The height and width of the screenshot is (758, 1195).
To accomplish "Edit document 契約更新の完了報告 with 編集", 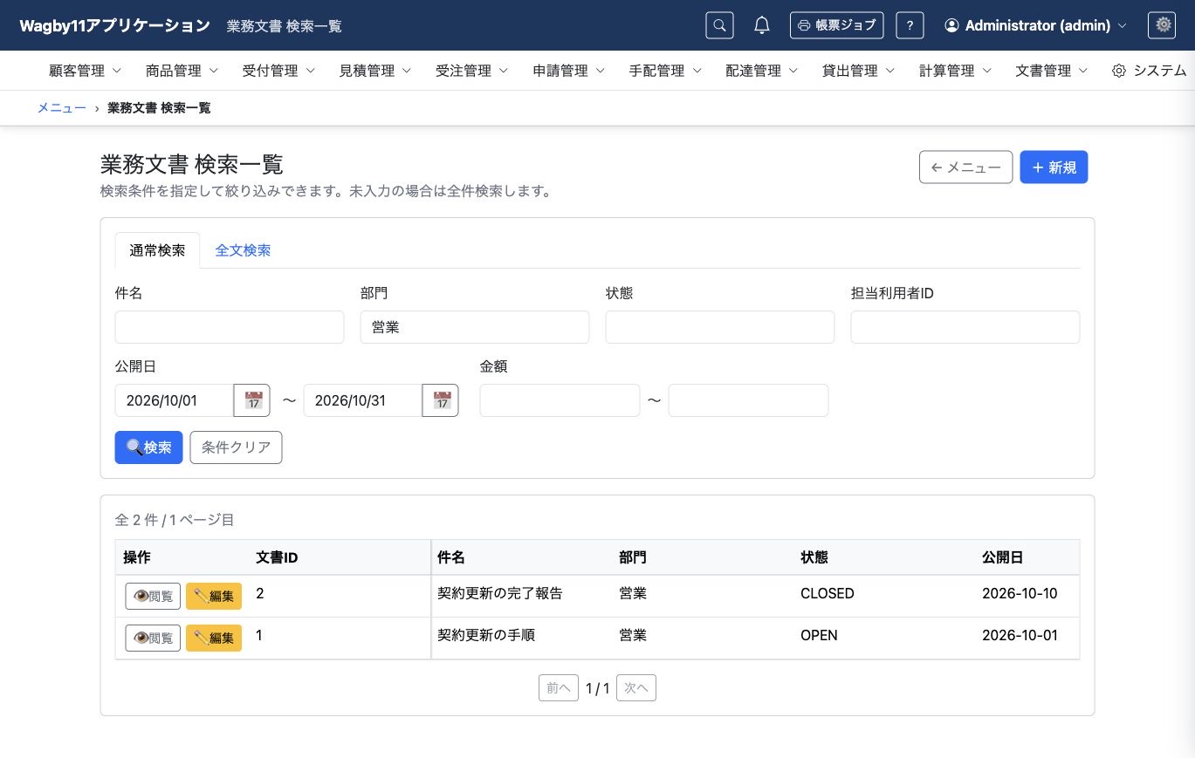I will tap(214, 596).
